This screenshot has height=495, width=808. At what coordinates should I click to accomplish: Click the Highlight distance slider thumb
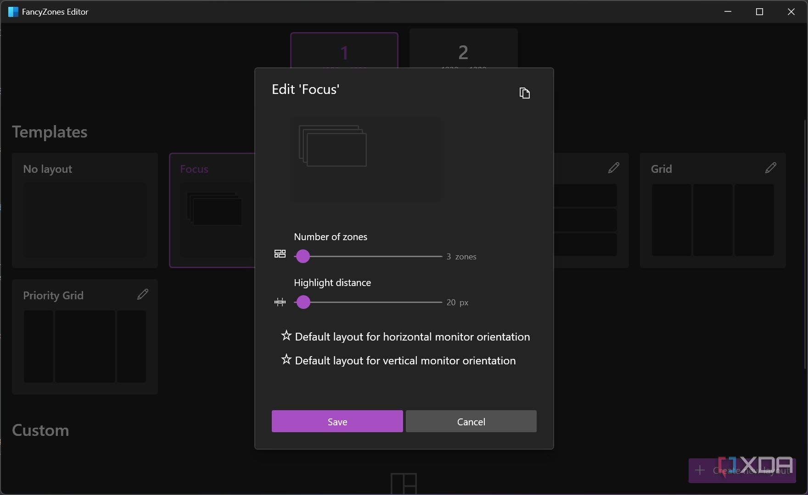(x=303, y=302)
